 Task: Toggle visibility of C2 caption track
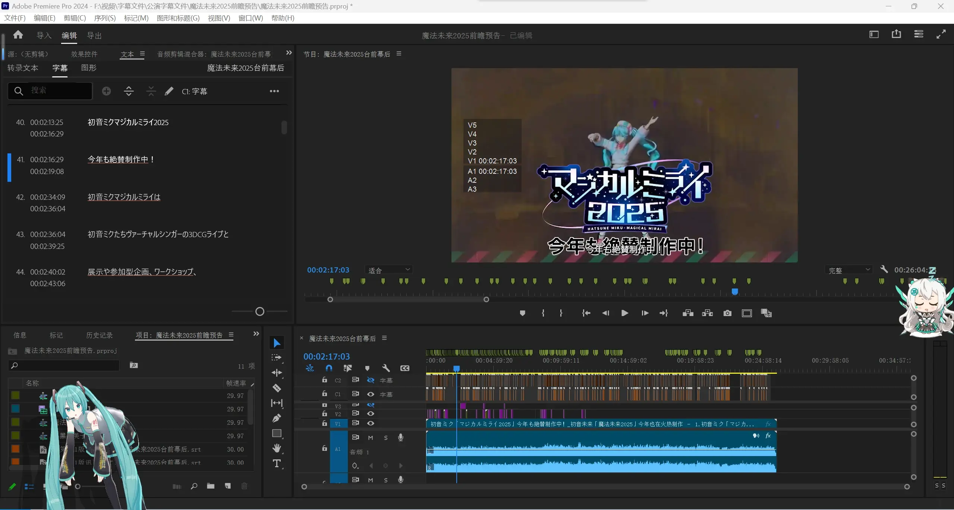pos(371,380)
